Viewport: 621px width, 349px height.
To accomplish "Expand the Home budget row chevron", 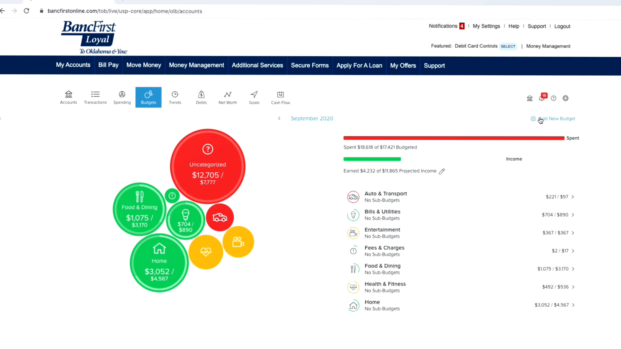I will [573, 305].
